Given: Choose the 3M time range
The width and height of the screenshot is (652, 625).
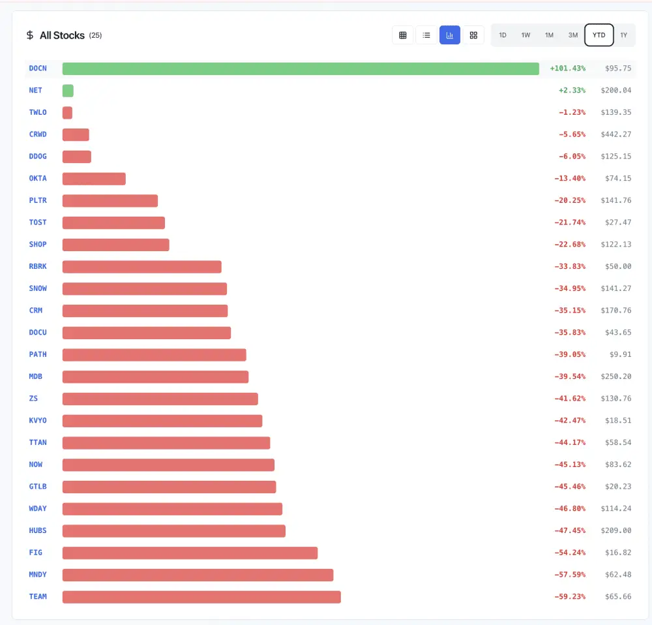Looking at the screenshot, I should click(572, 35).
